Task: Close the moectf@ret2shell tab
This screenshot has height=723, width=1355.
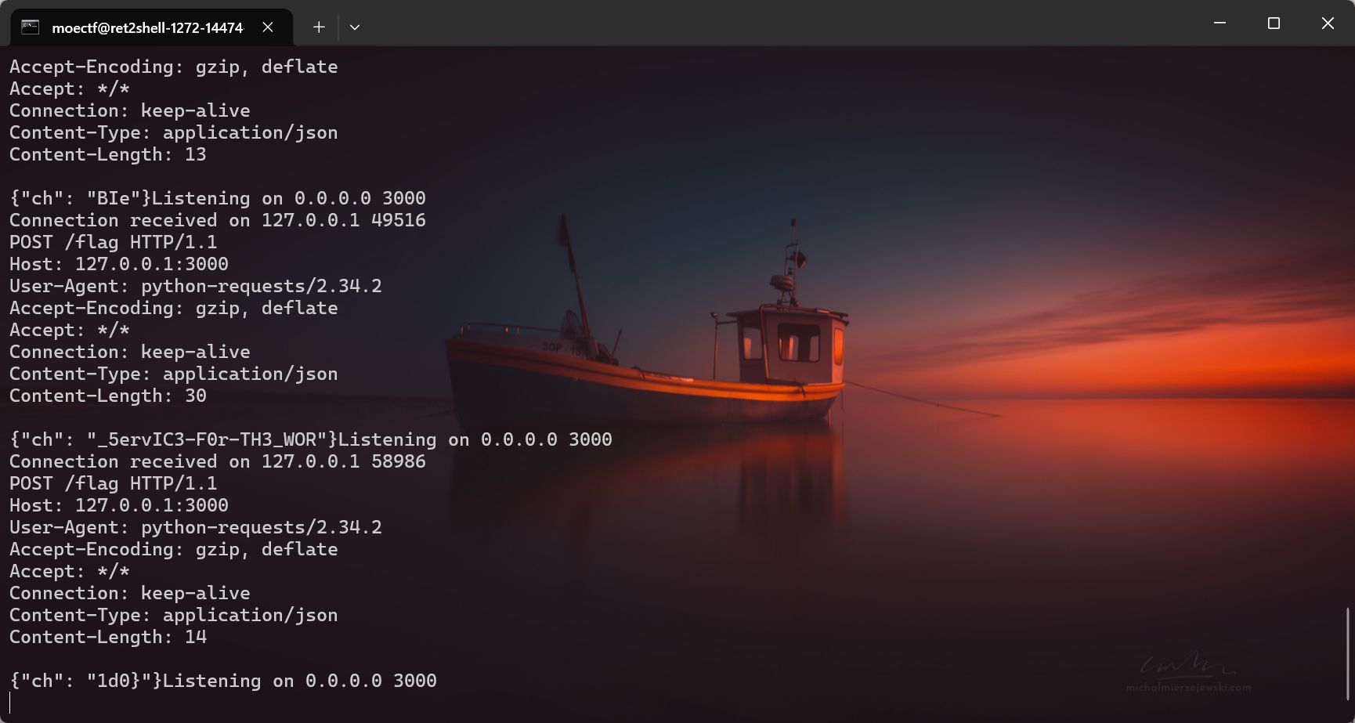Action: tap(268, 27)
